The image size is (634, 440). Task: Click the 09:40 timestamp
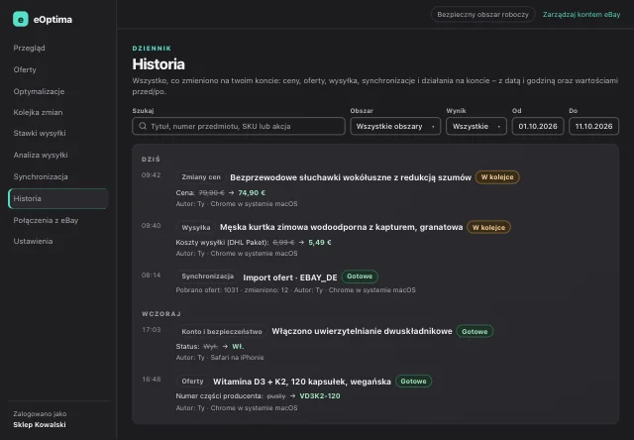[152, 226]
